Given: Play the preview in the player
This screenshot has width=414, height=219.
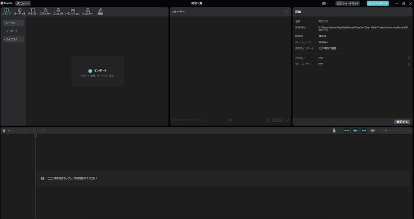Looking at the screenshot, I should [230, 120].
